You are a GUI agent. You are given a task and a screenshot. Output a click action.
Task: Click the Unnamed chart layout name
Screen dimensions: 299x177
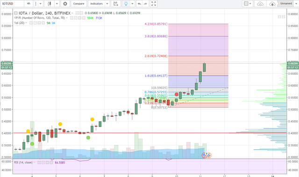click(286, 4)
